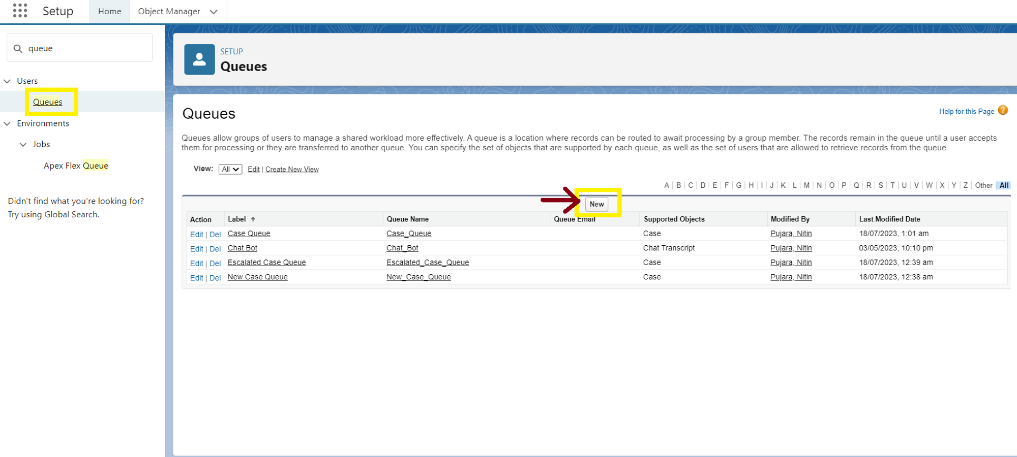The image size is (1017, 457).
Task: Click the date 18/07/2023, 1:01 am
Action: point(894,234)
